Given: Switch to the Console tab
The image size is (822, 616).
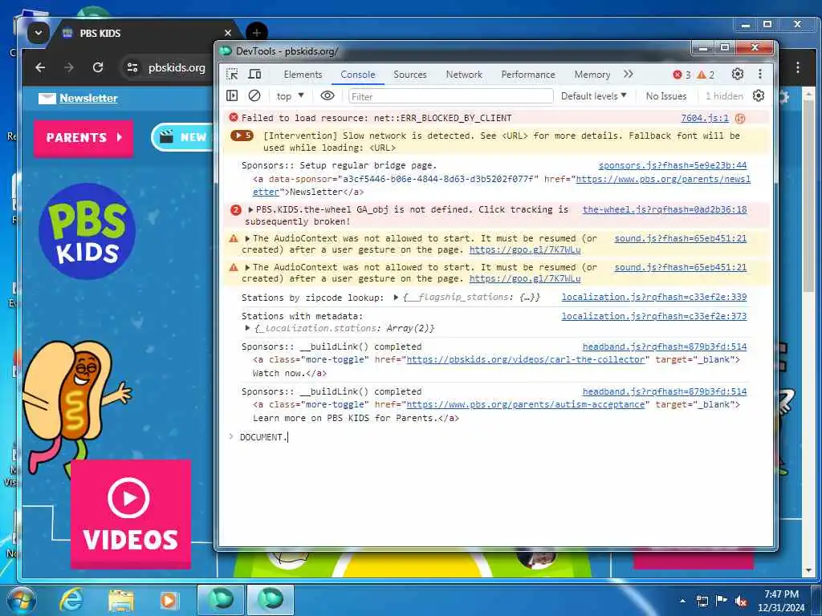Looking at the screenshot, I should (357, 75).
